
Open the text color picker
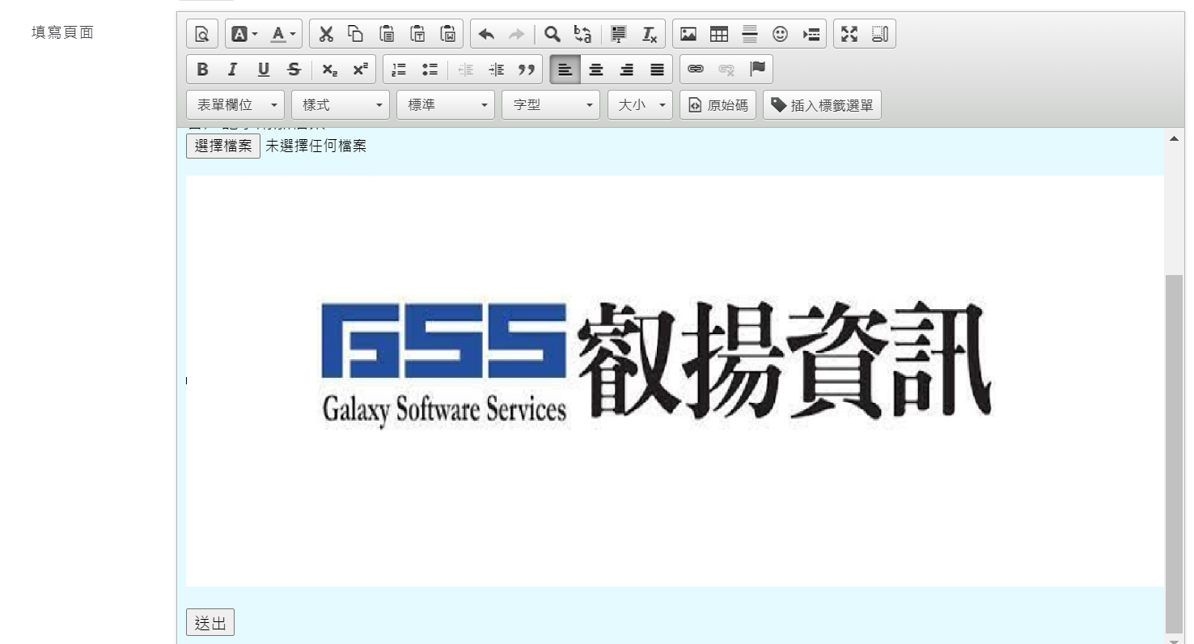[283, 34]
